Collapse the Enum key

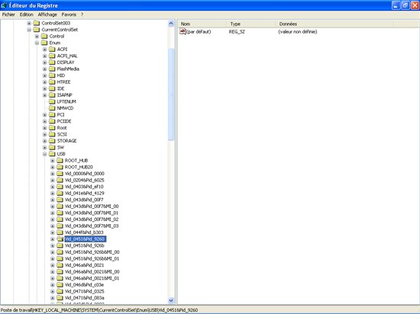click(x=37, y=43)
